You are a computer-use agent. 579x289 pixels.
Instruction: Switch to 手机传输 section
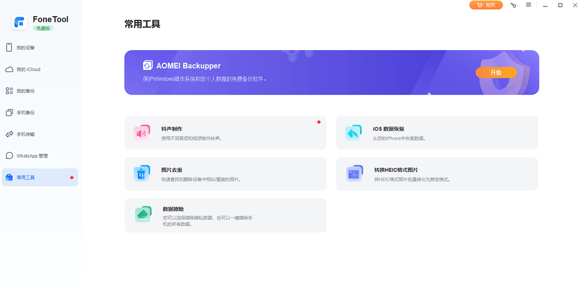tap(40, 134)
